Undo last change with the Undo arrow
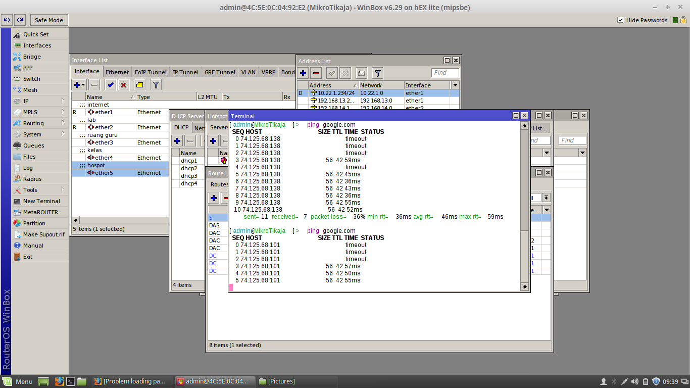Screen dimensions: 690x388 click(x=7, y=20)
